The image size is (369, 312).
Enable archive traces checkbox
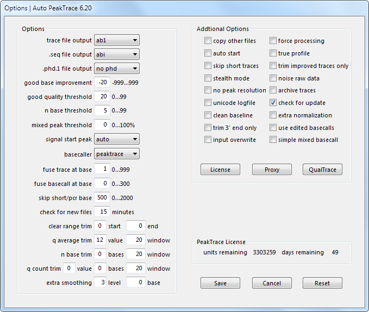pos(273,90)
